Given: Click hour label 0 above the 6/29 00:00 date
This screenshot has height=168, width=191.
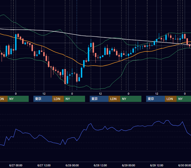Looking at the screenshot, I should click(x=128, y=94).
